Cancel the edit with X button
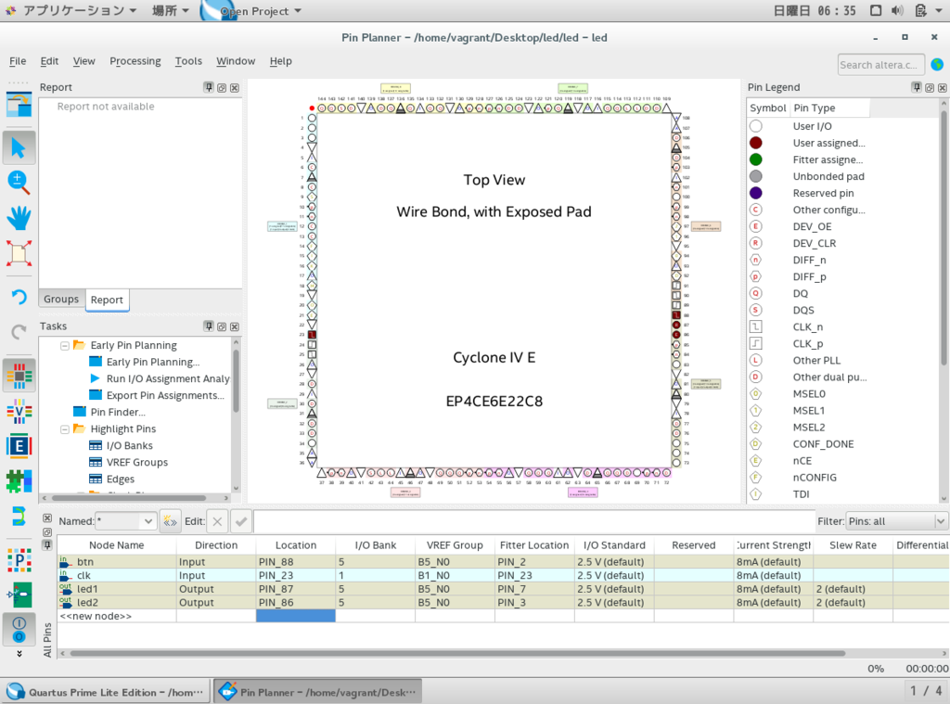The image size is (950, 704). 217,521
